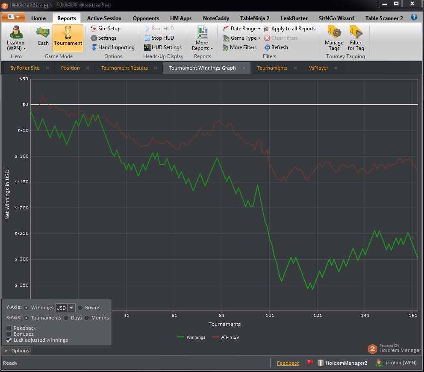Click the Ready status text
Image resolution: width=424 pixels, height=372 pixels.
(10, 363)
